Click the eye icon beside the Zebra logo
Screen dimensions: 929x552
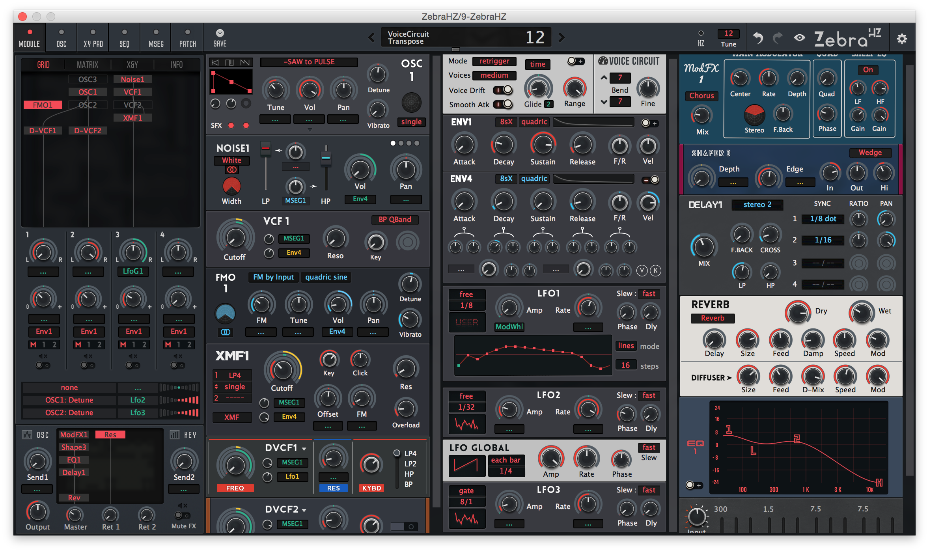pyautogui.click(x=799, y=38)
